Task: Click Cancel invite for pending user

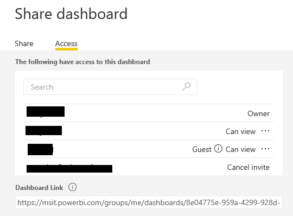Action: coord(249,167)
